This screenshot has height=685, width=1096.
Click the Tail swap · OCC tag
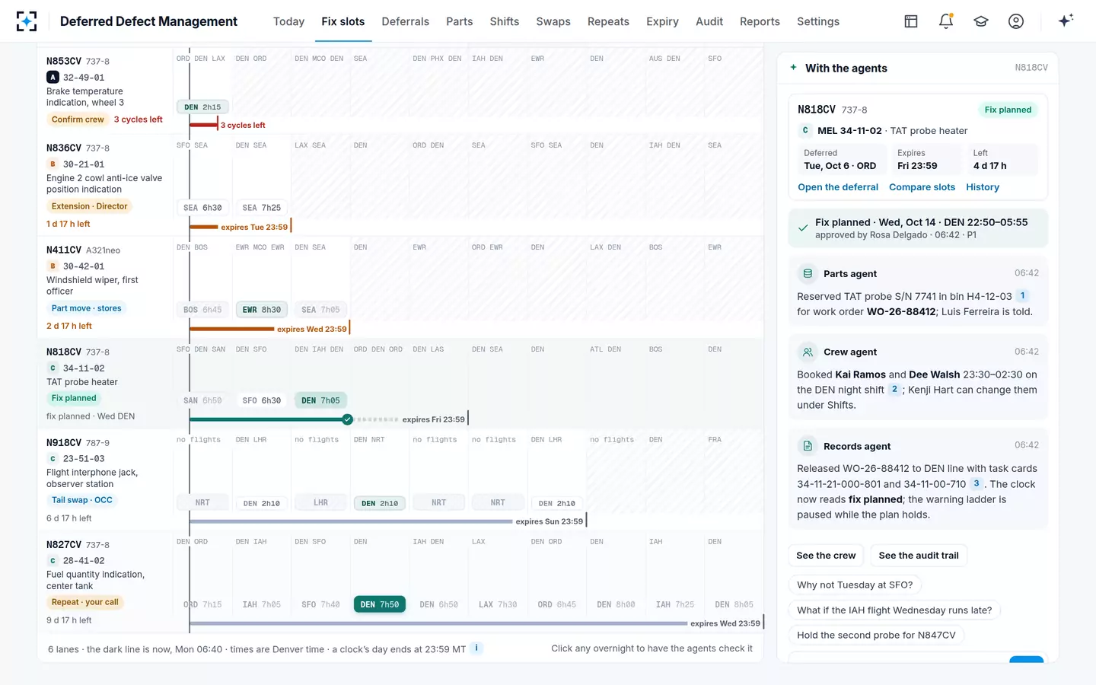coord(81,500)
